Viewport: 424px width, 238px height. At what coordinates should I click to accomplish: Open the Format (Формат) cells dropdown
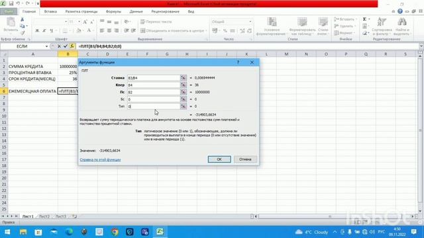[x=344, y=33]
